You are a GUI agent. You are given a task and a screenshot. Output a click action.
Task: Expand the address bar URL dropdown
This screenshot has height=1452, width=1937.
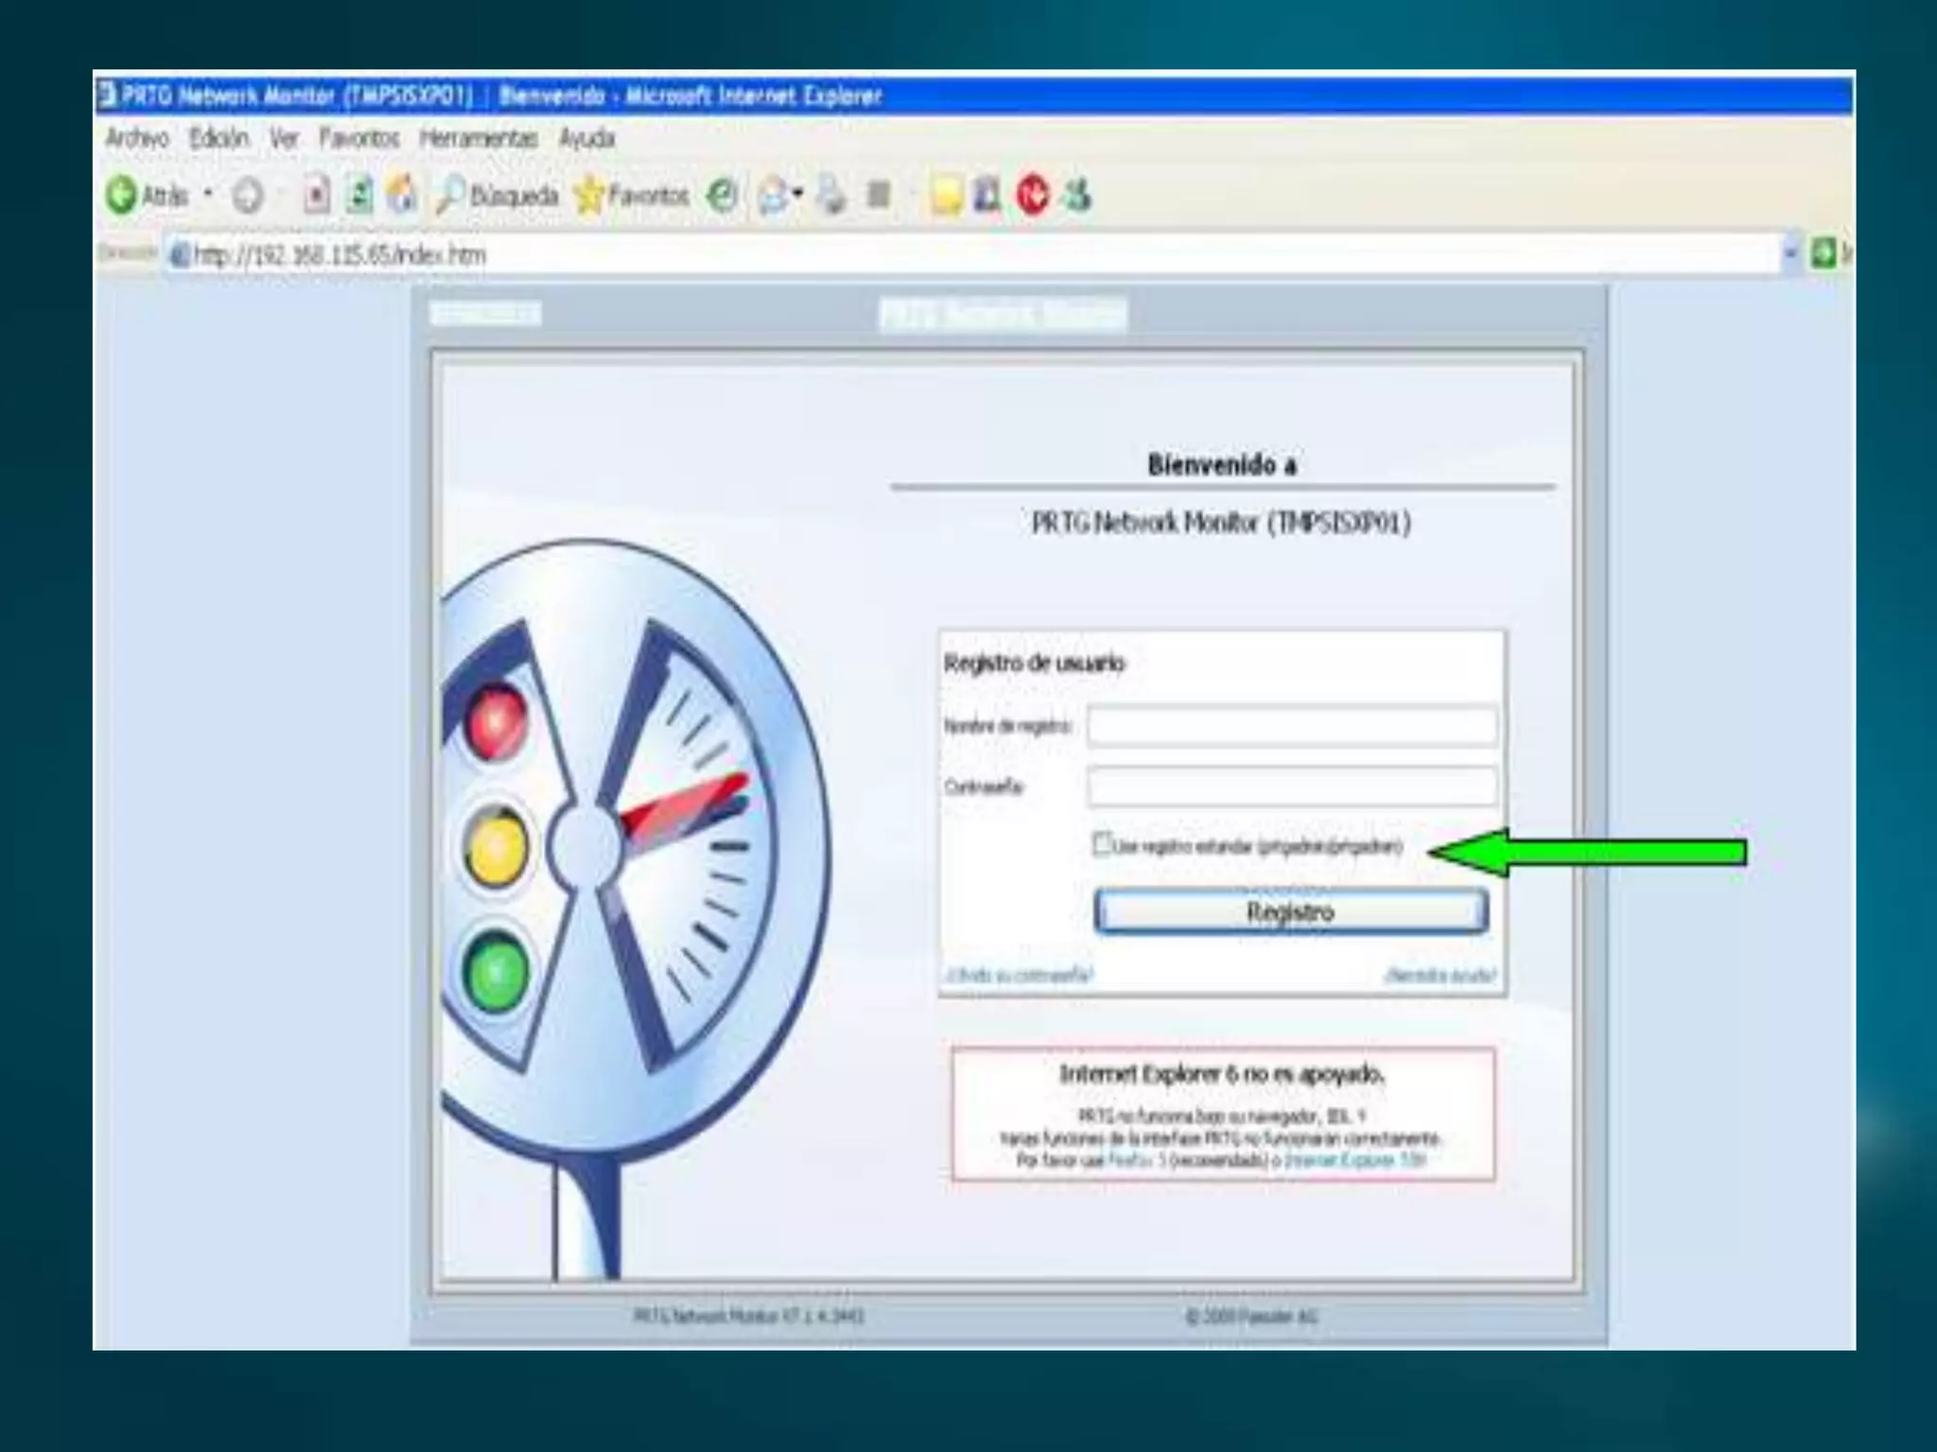(1789, 253)
